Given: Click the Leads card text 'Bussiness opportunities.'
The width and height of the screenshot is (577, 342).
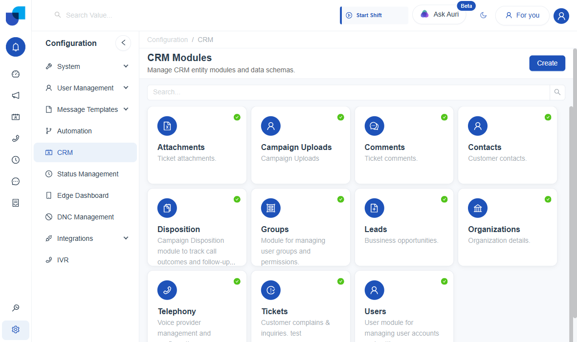Looking at the screenshot, I should [401, 240].
